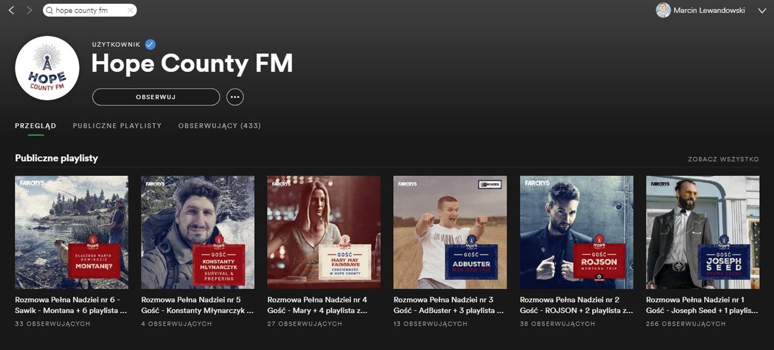Go back with the left arrow
Viewport: 774px width, 350px height.
(x=11, y=10)
